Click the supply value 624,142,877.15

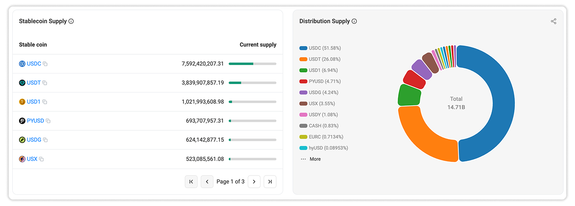[x=205, y=140]
